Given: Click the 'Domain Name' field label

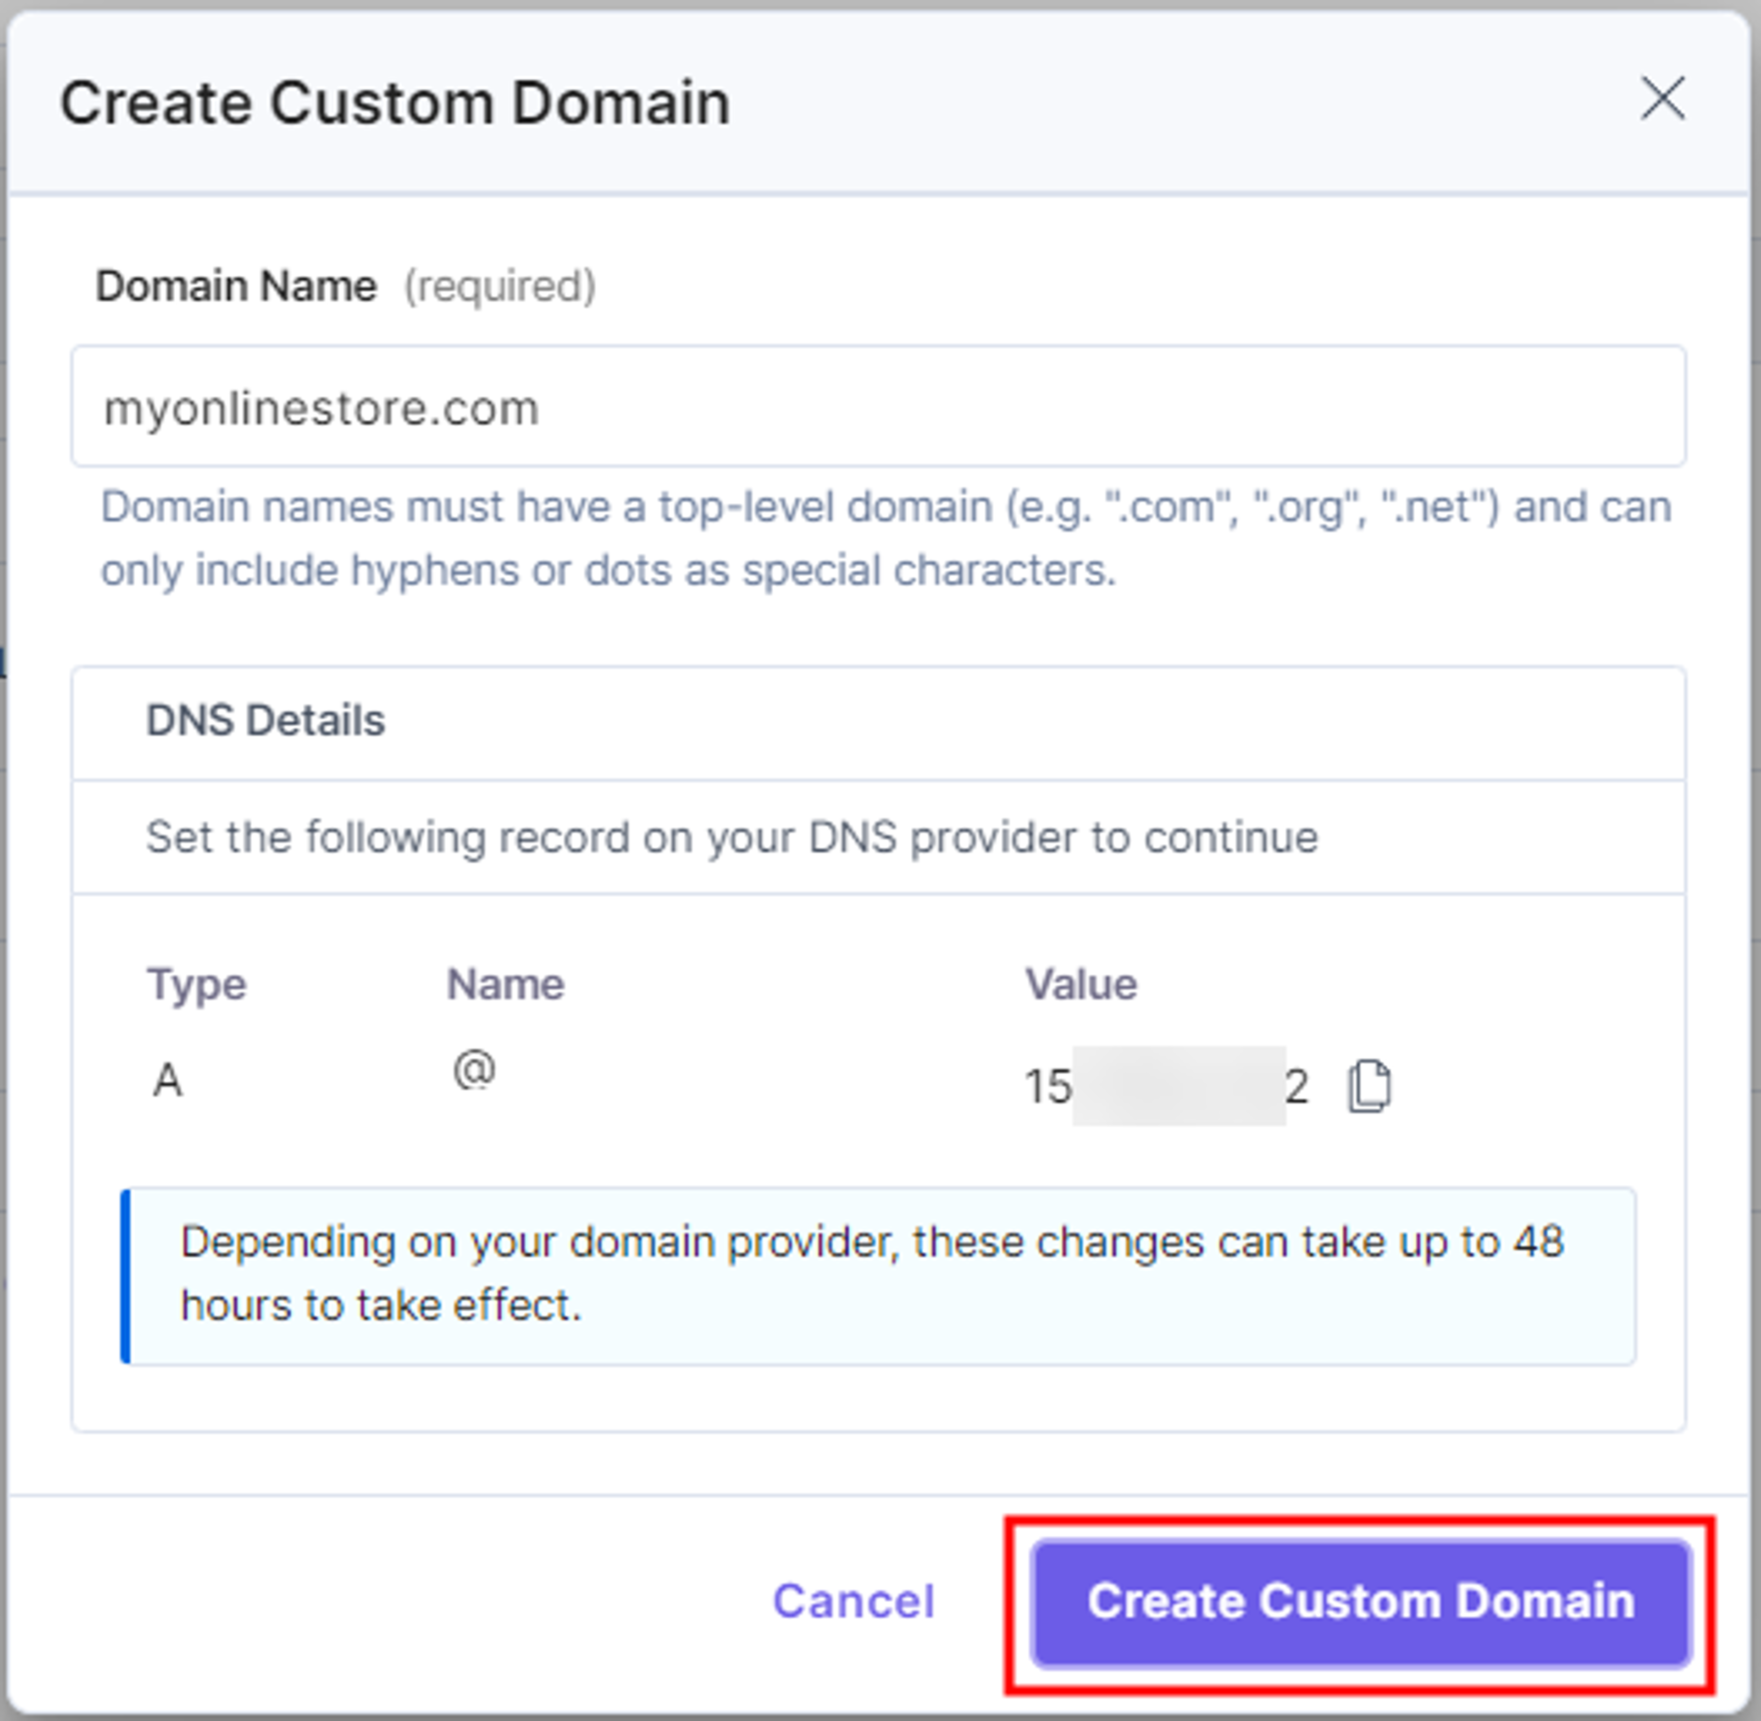Looking at the screenshot, I should 236,286.
